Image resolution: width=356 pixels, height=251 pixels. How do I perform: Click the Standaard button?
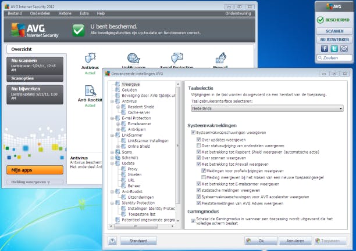coord(138,241)
